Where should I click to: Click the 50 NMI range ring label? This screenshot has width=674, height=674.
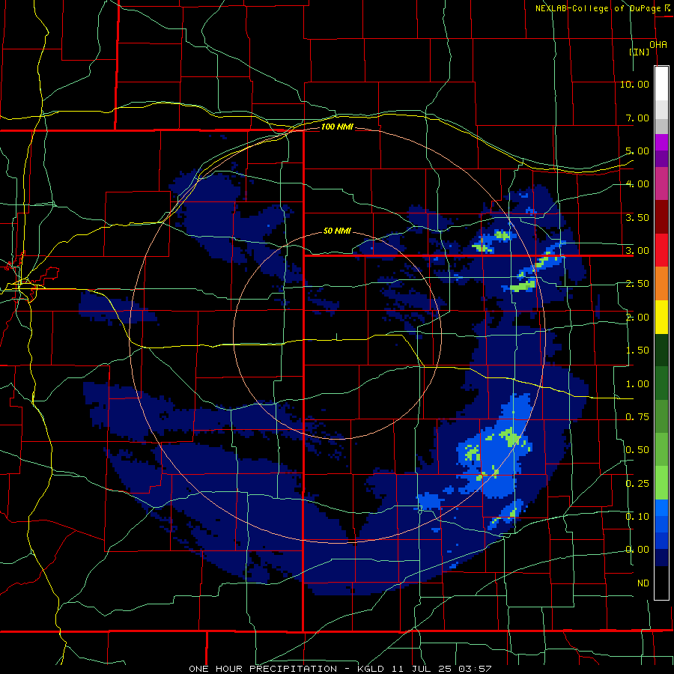[337, 231]
